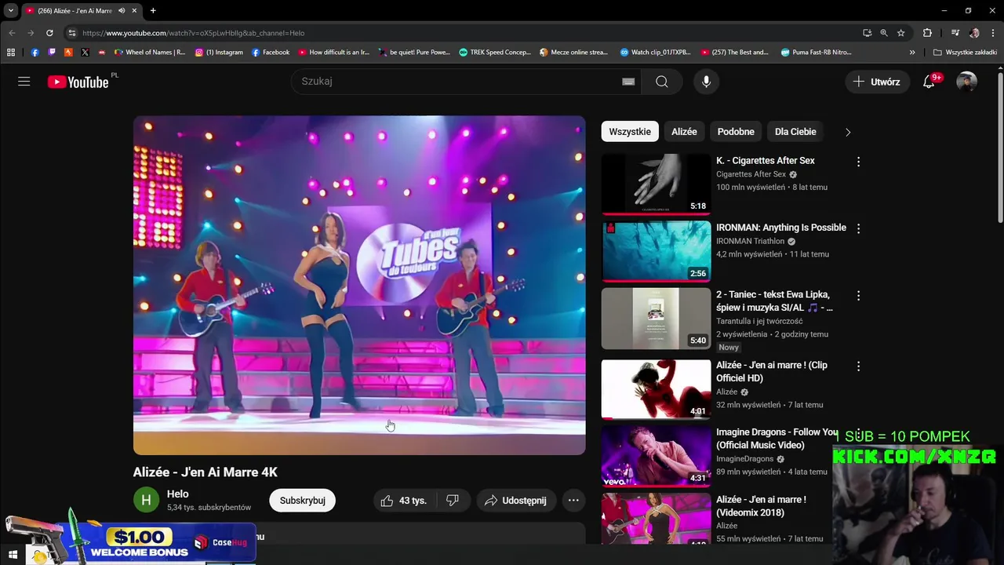Open options menu for IRONMAN: Anything Is Possible
The height and width of the screenshot is (565, 1004).
(858, 228)
